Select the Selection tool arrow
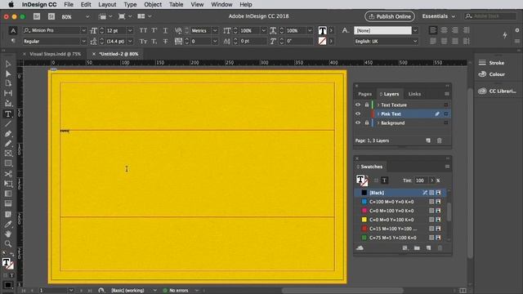Image resolution: width=523 pixels, height=294 pixels. [8, 64]
